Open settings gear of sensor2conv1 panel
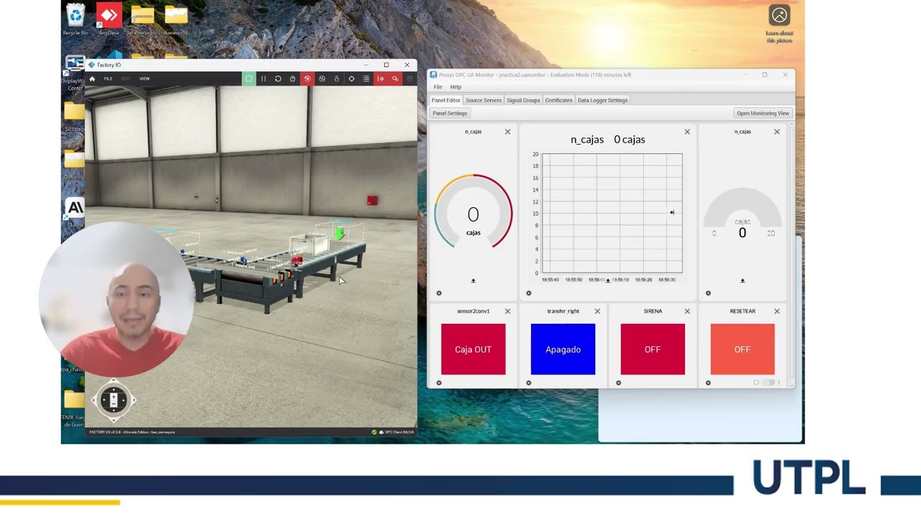Viewport: 921px width, 518px height. tap(439, 383)
